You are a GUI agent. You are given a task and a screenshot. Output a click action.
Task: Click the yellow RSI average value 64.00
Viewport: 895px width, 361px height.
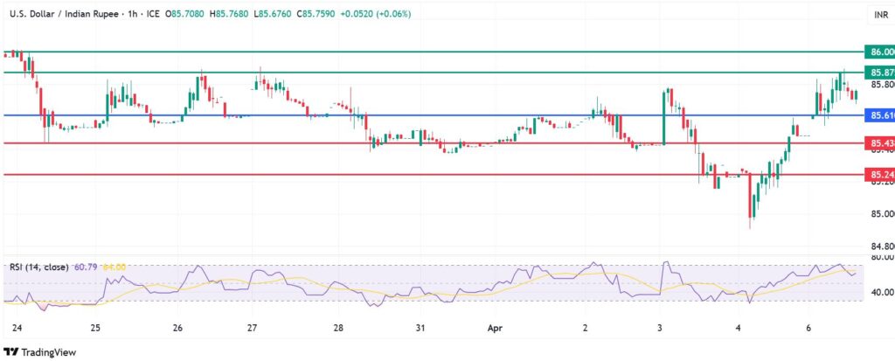[114, 267]
